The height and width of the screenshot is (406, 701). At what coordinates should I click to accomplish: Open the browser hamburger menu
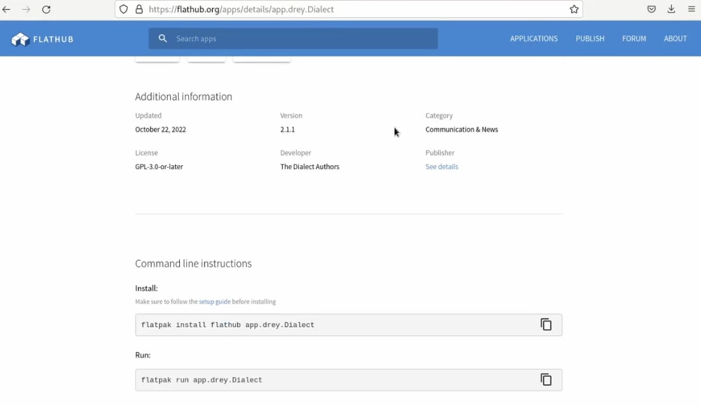point(691,10)
